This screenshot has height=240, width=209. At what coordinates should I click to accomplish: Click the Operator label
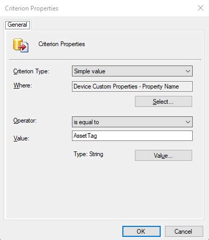pos(25,121)
